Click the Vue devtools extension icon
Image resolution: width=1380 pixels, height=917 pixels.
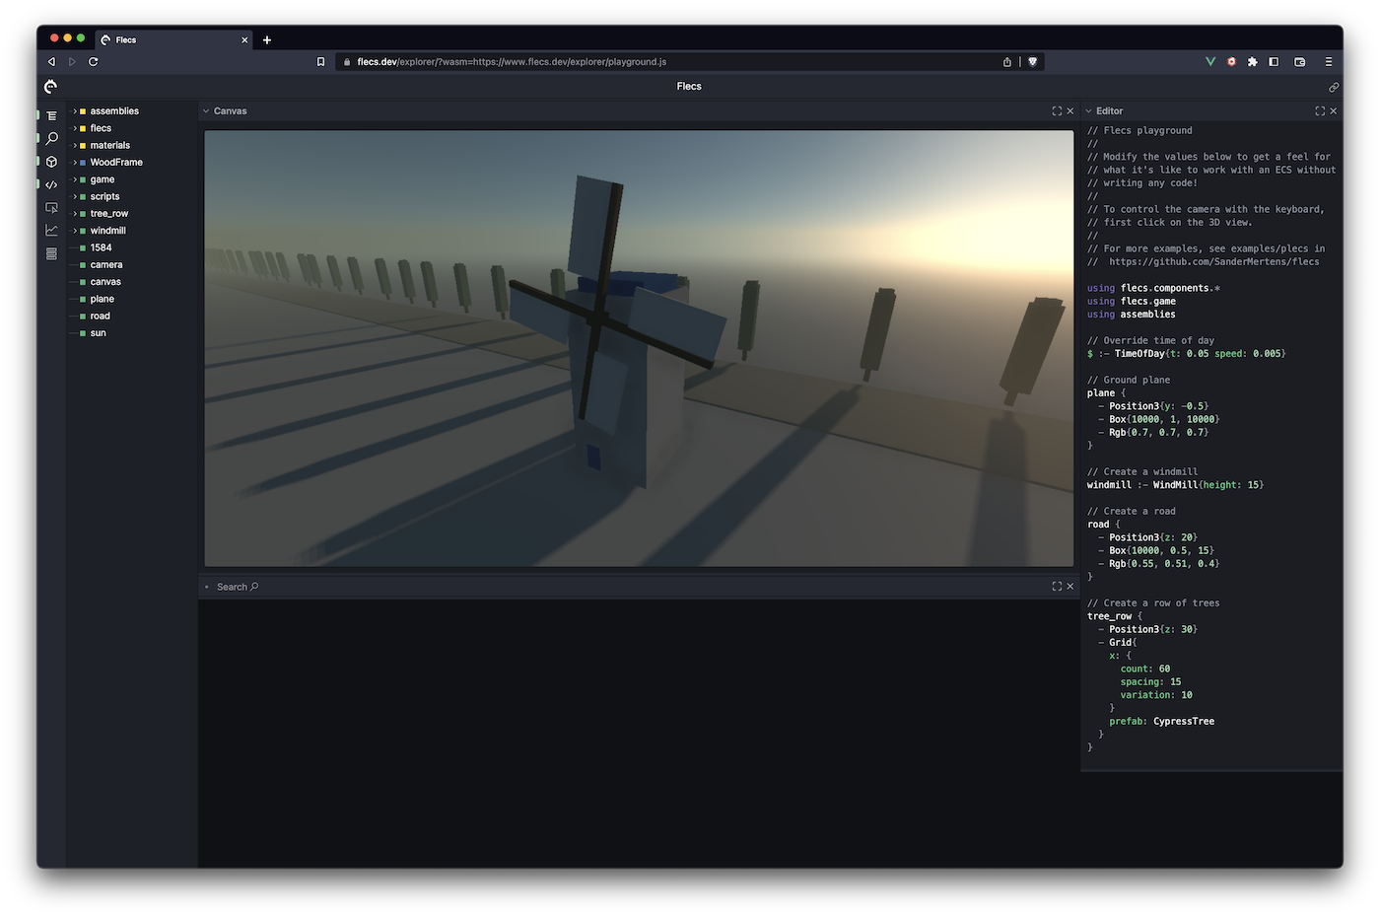pyautogui.click(x=1210, y=62)
